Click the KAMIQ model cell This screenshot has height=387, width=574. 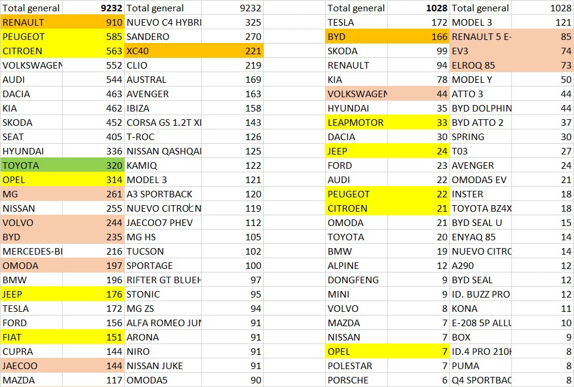click(x=163, y=165)
